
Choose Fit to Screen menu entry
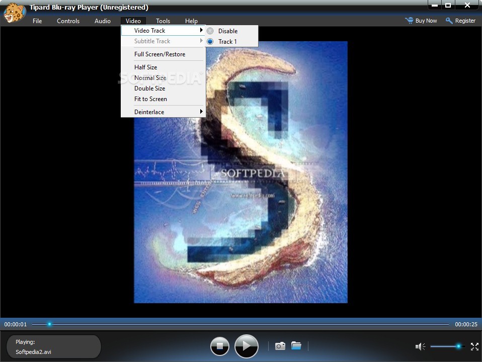pos(163,99)
